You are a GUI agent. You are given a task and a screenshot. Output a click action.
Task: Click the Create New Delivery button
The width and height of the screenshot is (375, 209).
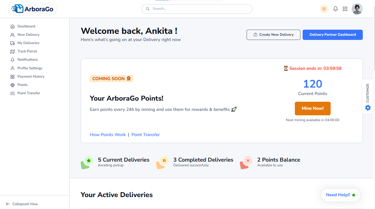click(x=273, y=35)
